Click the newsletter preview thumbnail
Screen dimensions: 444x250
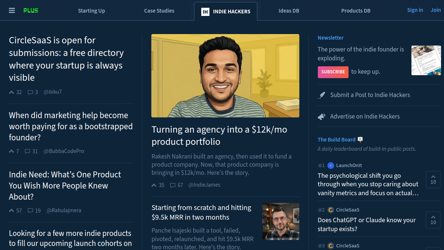click(426, 60)
